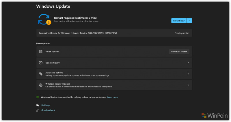Click the Pause updates label

pos(52,52)
